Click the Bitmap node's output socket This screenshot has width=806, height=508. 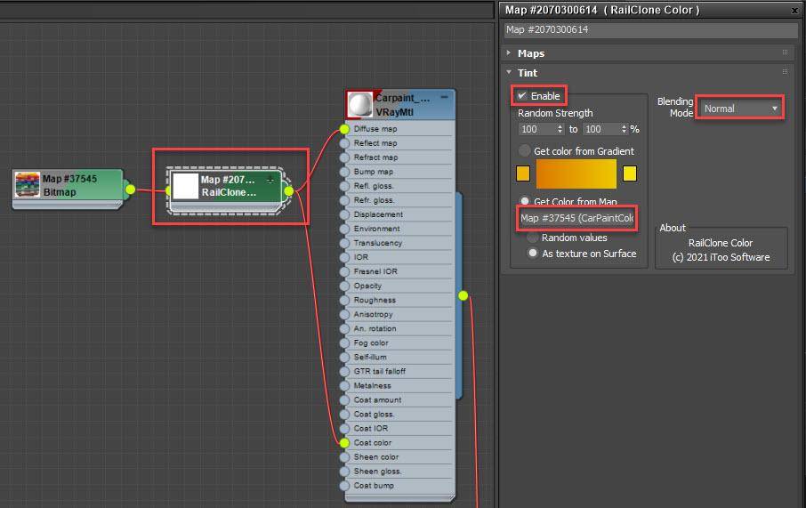click(130, 189)
